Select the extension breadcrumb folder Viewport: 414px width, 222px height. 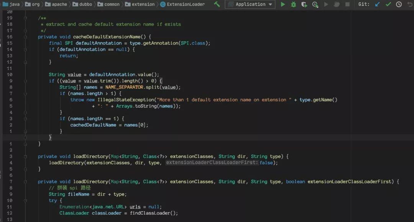click(x=140, y=4)
